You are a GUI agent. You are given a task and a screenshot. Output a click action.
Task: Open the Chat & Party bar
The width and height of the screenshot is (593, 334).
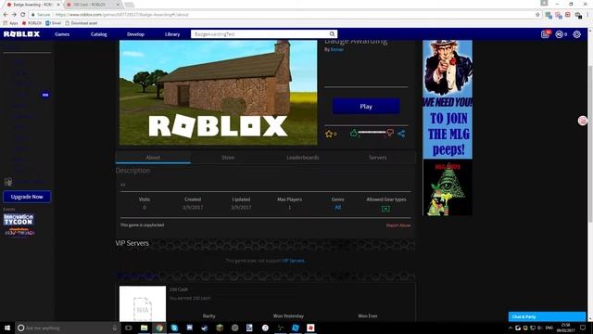pos(547,316)
